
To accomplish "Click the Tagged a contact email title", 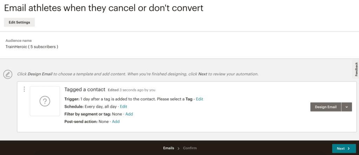I will pos(85,89).
